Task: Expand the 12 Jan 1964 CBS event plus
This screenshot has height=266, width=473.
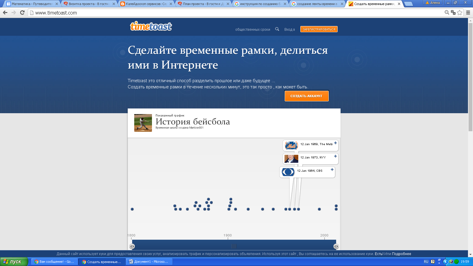Action: [x=332, y=170]
